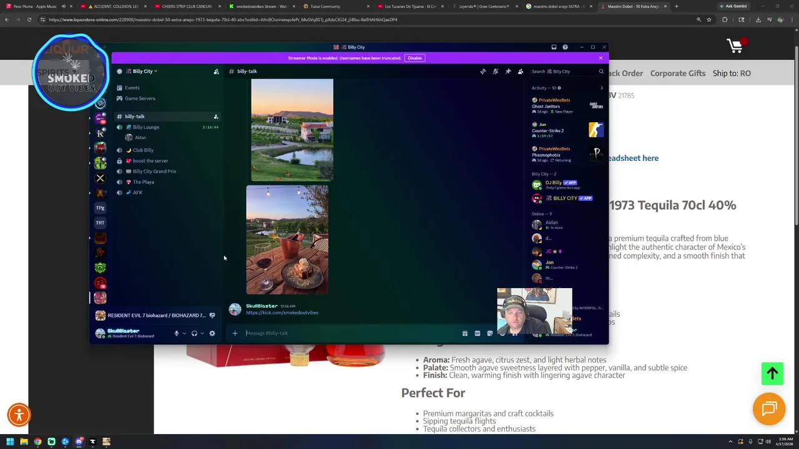Click the search magnifier in Discord search box

[x=601, y=71]
